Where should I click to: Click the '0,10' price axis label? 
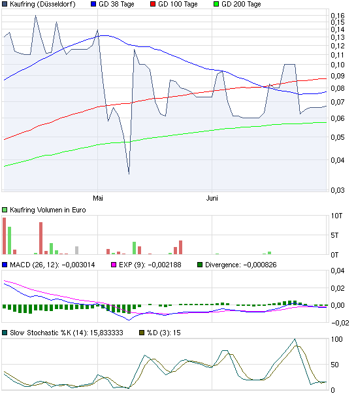338,65
